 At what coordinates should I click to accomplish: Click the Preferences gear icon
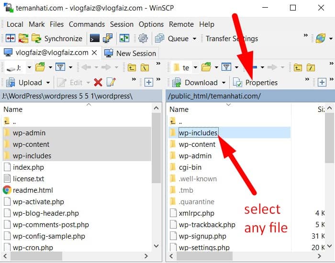pyautogui.click(x=143, y=38)
